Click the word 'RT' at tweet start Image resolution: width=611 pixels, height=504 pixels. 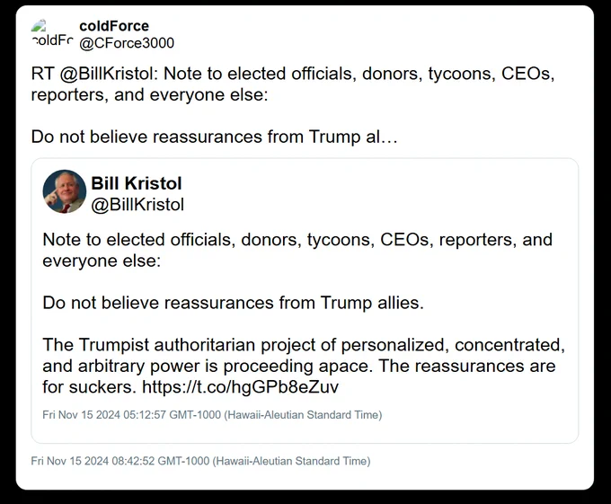[42, 74]
